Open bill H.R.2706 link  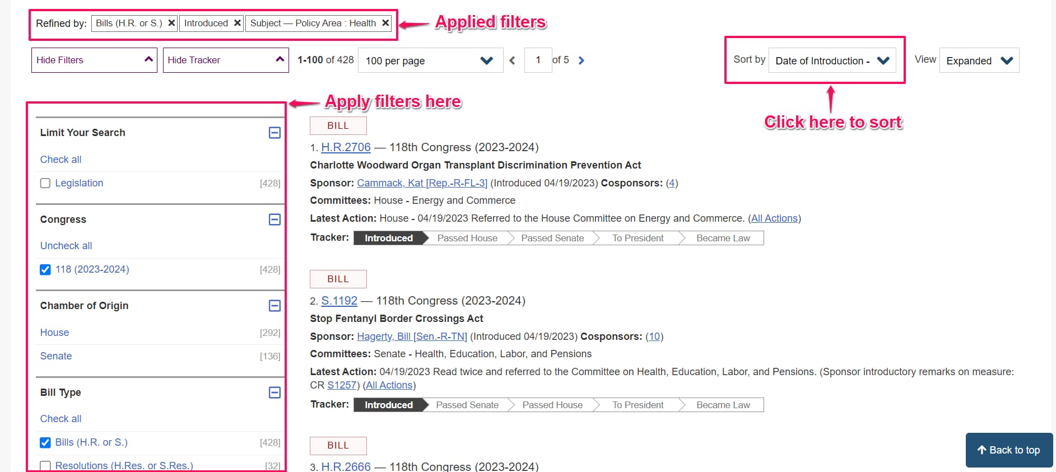346,147
